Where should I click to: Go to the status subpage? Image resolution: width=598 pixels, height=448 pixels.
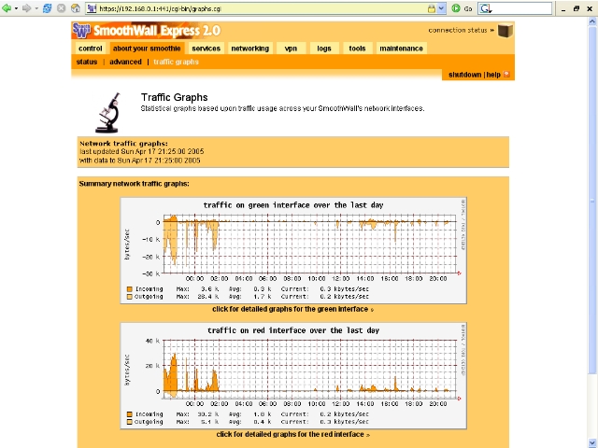[87, 62]
